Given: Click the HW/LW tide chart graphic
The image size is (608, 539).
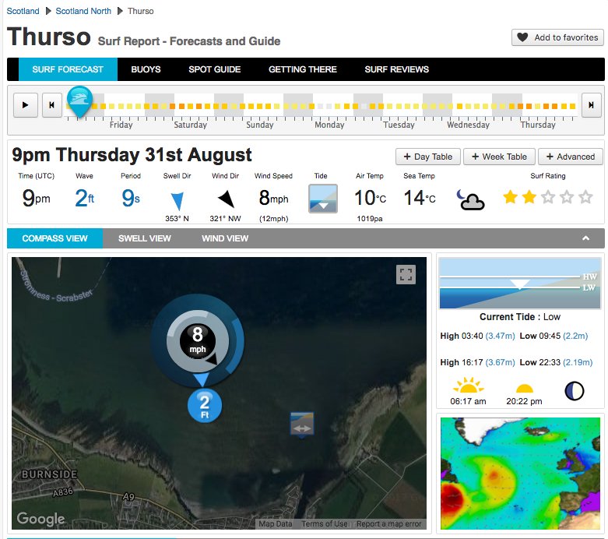Looking at the screenshot, I should 520,283.
